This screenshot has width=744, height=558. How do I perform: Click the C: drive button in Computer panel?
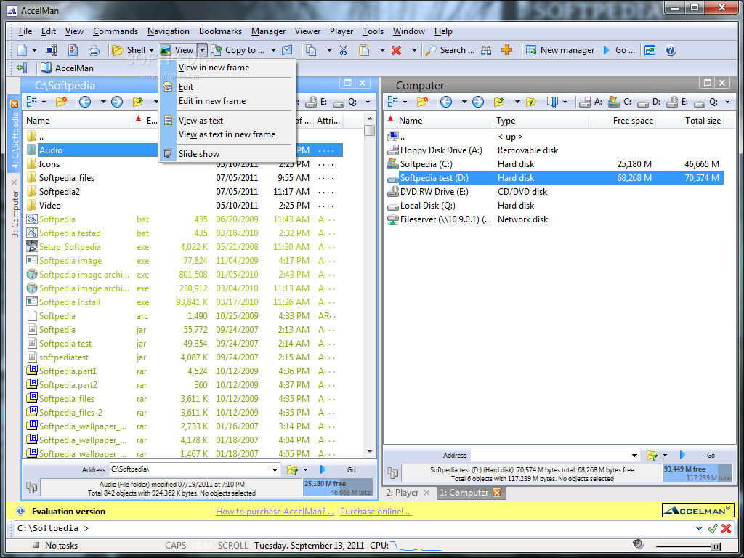[x=620, y=102]
